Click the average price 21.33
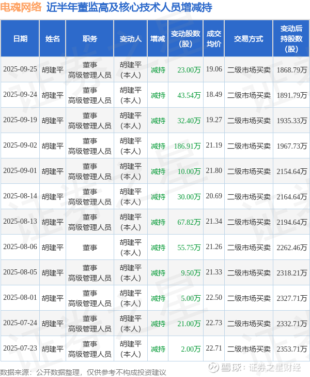310x377 pixels. point(214,272)
